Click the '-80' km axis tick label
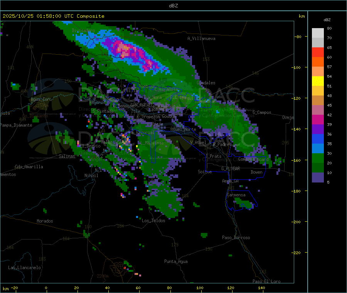347x293 pixels. (x=298, y=37)
